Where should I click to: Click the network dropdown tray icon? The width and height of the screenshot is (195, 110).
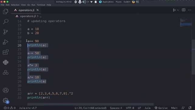click(91, 2)
